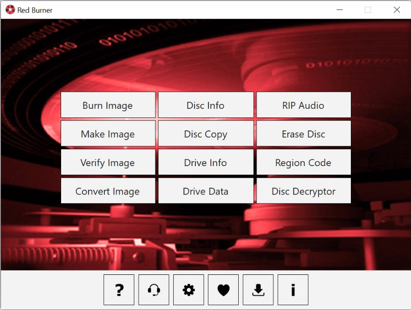Open Region Code options
Image resolution: width=411 pixels, height=310 pixels.
[x=303, y=162]
